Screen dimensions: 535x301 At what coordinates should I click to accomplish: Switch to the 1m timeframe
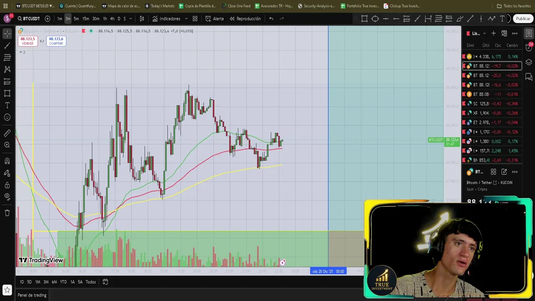point(60,19)
